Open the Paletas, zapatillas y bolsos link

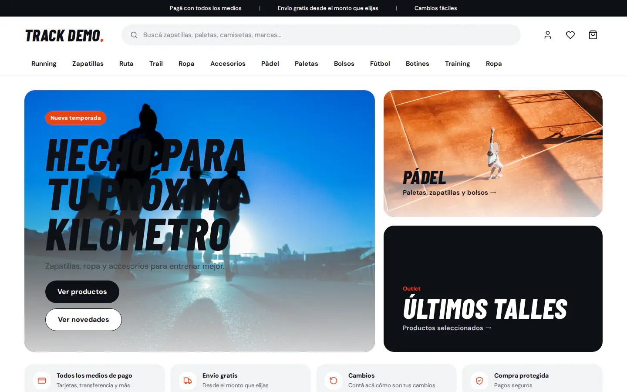pyautogui.click(x=449, y=193)
